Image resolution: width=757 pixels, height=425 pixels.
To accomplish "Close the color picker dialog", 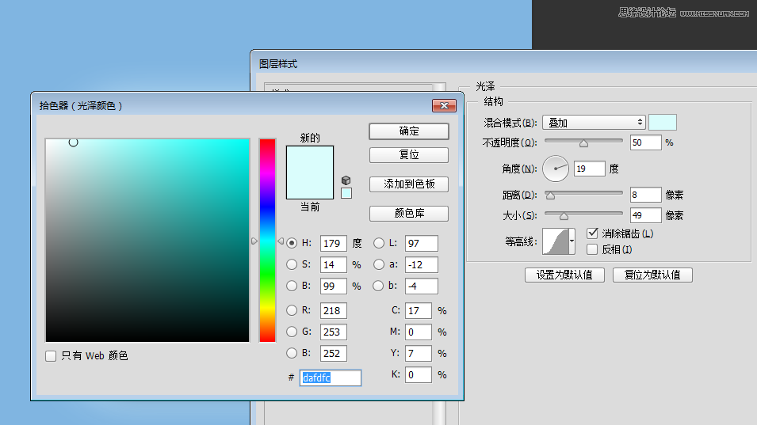I will (444, 105).
